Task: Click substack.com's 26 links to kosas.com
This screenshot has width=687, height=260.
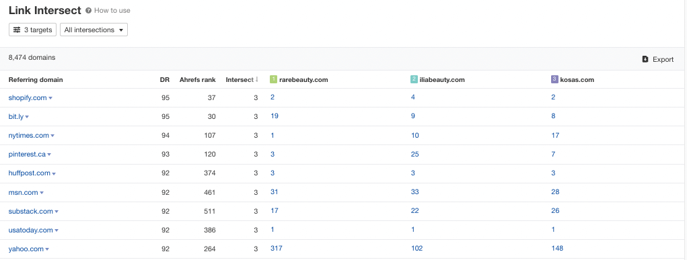Action: coord(556,210)
